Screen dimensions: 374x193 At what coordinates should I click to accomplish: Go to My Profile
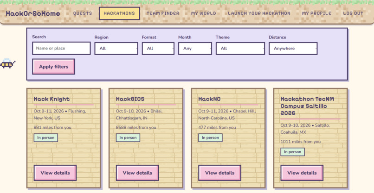coord(317,13)
